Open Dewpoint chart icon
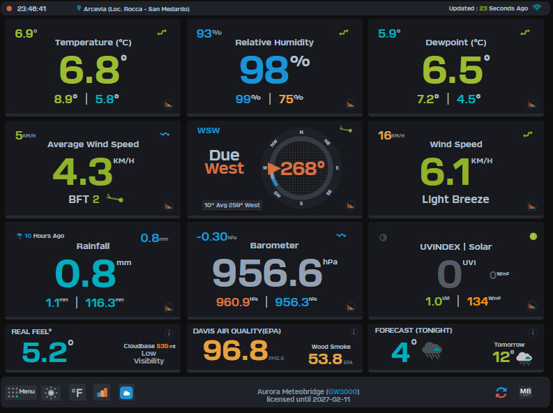This screenshot has height=413, width=553. (x=532, y=105)
